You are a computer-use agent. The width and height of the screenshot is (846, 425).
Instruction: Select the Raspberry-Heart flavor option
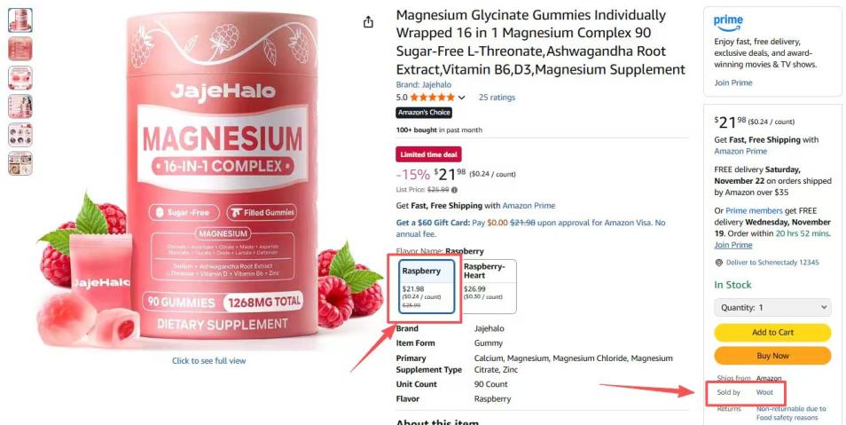point(489,287)
